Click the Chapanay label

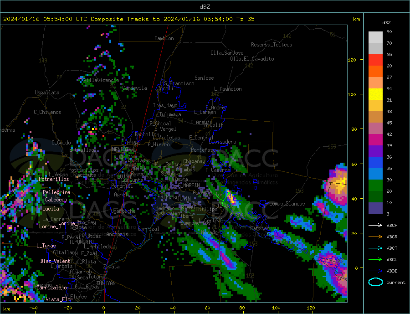pyautogui.click(x=194, y=161)
